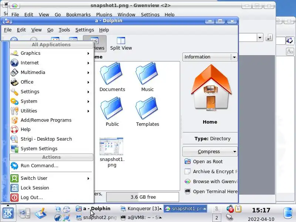Open Dolphin's File menu
Viewport: 296px width, 222px height.
(x=8, y=30)
